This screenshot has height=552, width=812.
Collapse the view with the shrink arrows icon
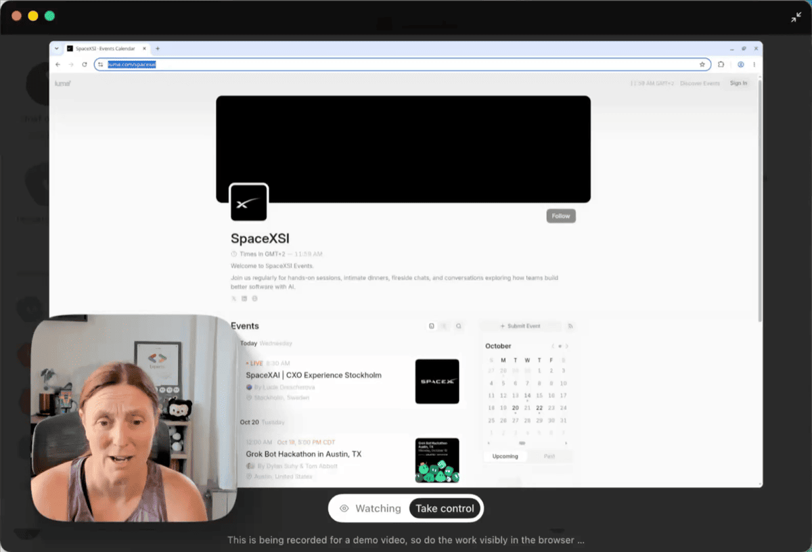click(796, 18)
